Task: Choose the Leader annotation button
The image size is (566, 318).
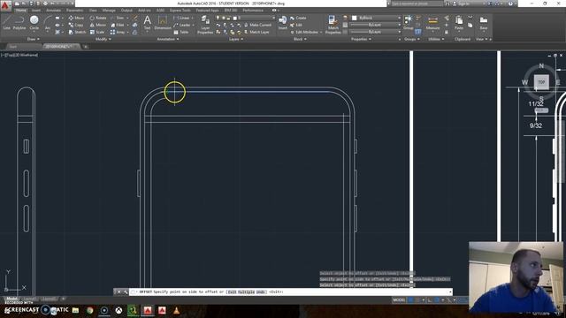Action: click(182, 25)
